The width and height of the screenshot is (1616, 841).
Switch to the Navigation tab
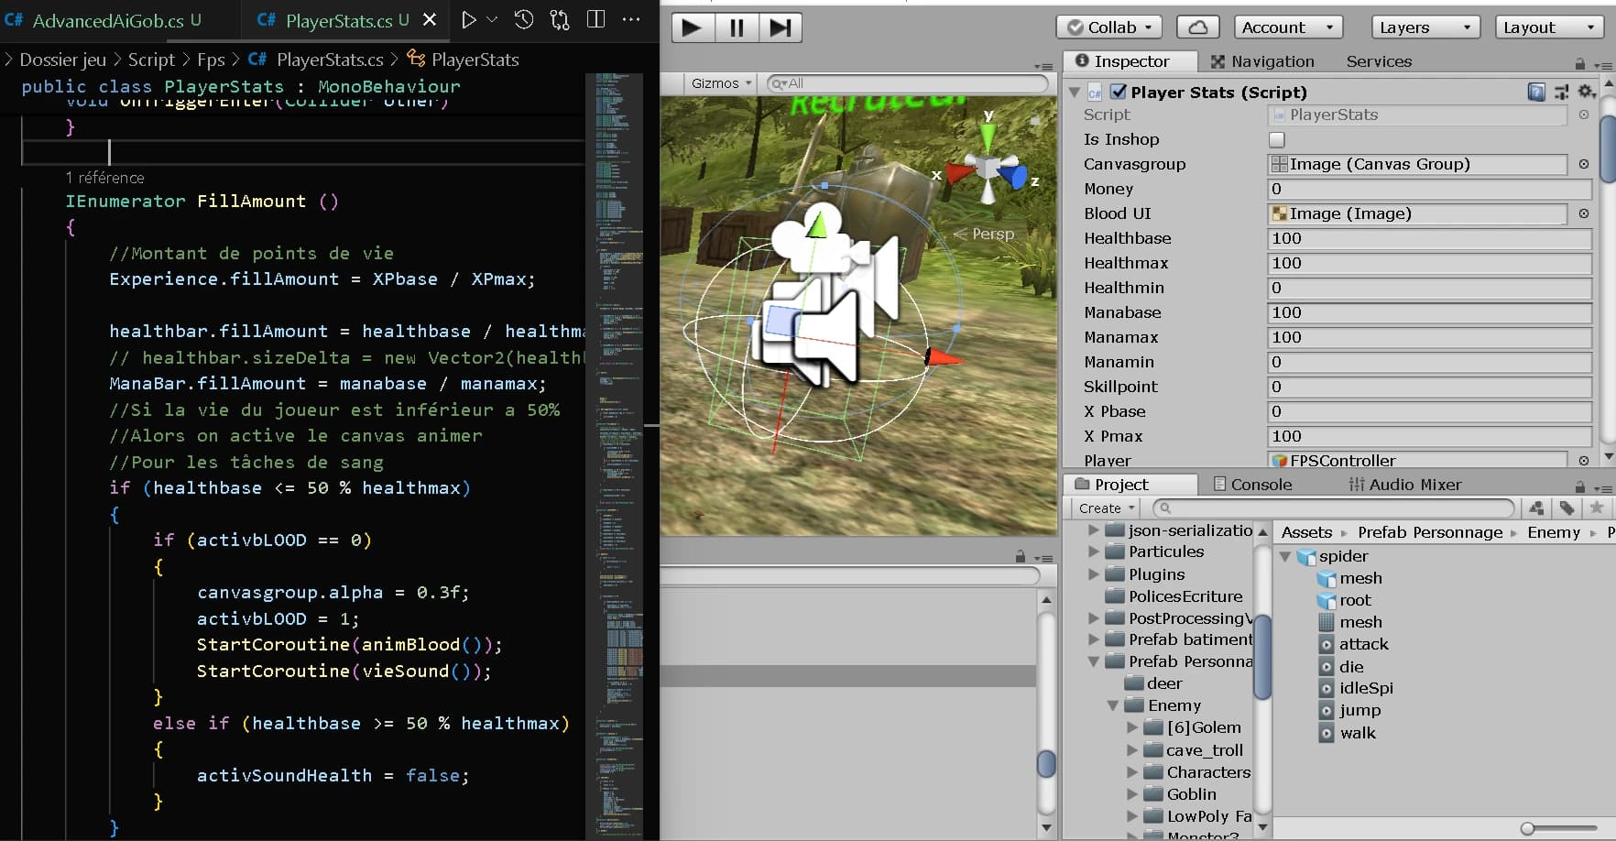(x=1262, y=61)
